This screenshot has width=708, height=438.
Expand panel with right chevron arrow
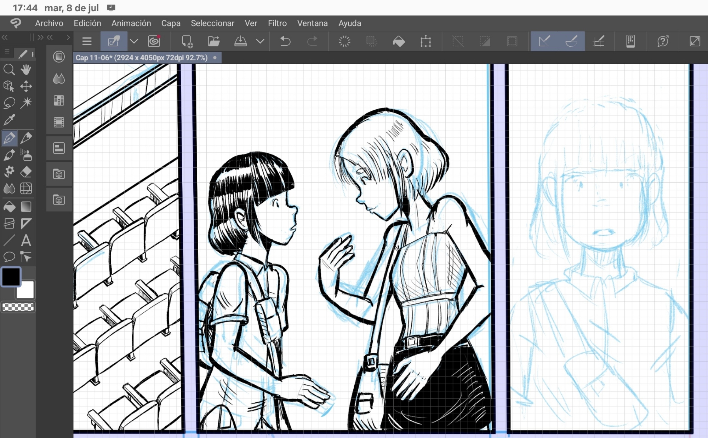[68, 37]
